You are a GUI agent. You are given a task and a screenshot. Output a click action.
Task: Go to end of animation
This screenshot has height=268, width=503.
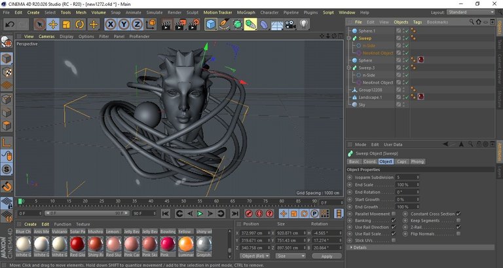235,214
